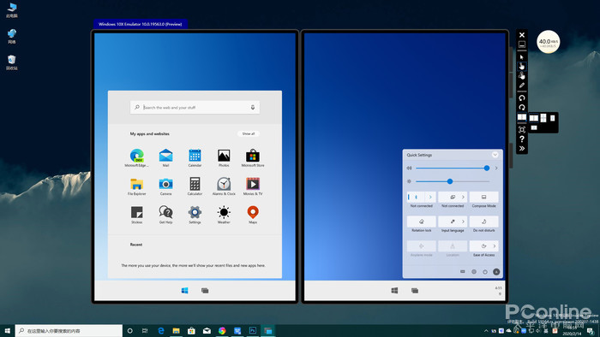
Task: Click the host Windows search box
Action: tap(69, 331)
